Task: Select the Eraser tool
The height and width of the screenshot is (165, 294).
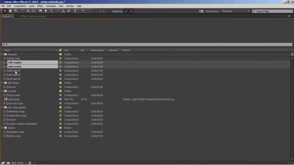Action: tap(69, 11)
